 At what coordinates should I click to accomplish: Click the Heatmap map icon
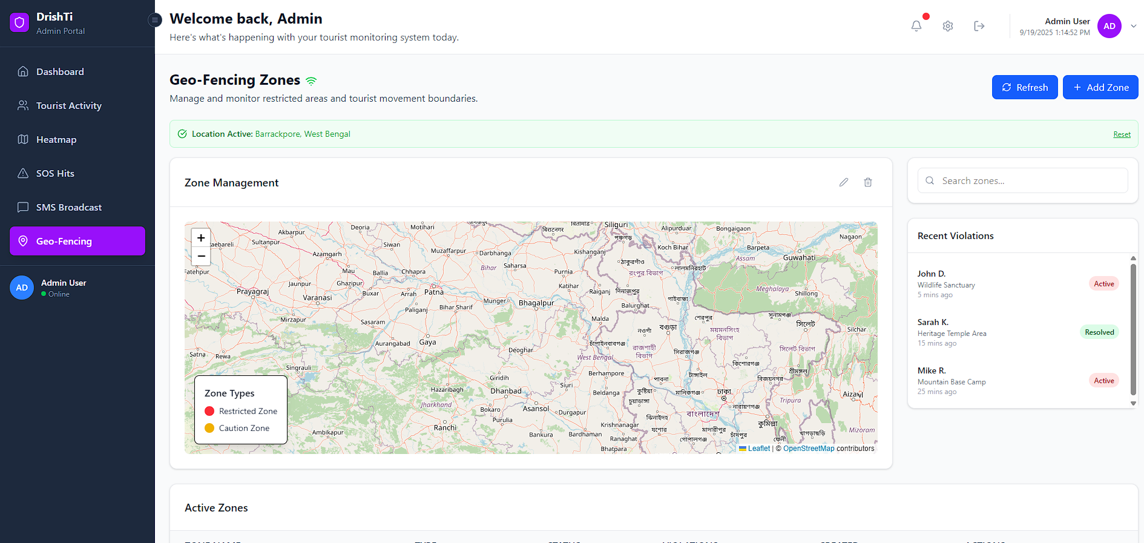(x=23, y=139)
